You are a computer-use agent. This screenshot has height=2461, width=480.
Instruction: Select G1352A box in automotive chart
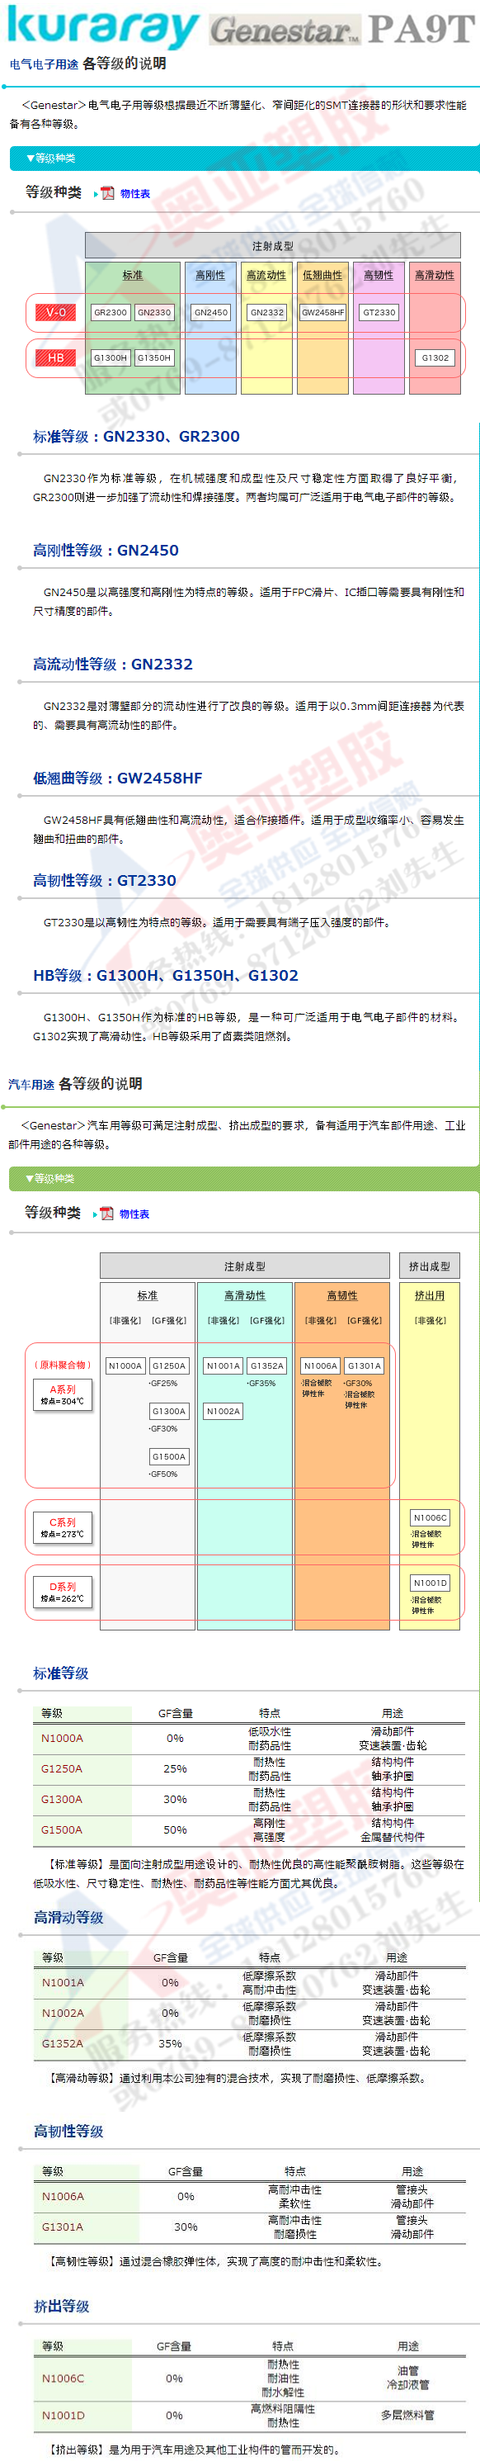coord(267,1367)
